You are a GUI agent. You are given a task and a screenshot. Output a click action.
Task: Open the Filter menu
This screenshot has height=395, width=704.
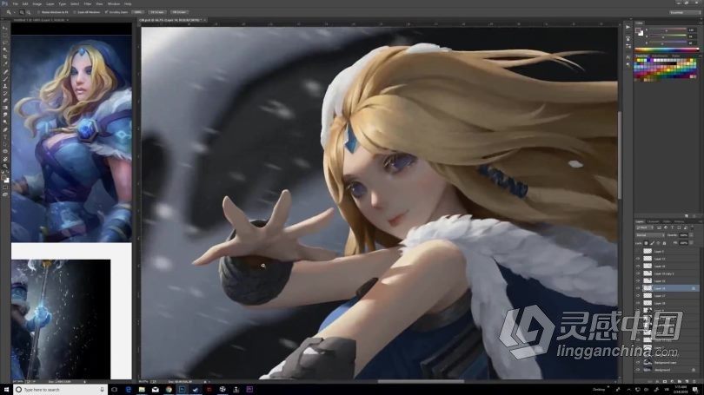click(x=88, y=3)
